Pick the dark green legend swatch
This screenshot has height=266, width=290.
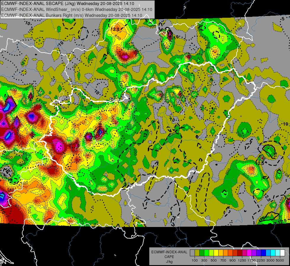[202, 253]
